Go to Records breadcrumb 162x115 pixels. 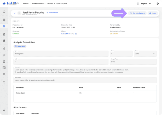[50, 4]
